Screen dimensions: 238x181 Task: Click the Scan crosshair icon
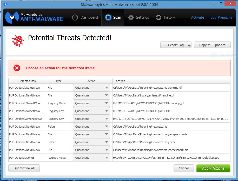[x=108, y=17]
